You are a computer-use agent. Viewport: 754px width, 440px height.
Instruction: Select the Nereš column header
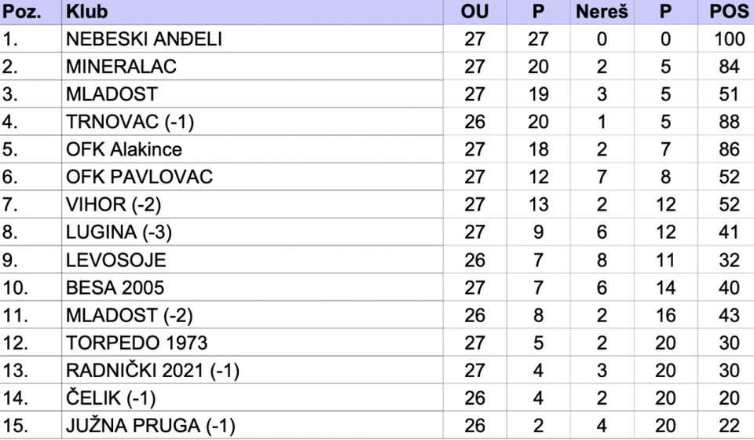(x=602, y=12)
